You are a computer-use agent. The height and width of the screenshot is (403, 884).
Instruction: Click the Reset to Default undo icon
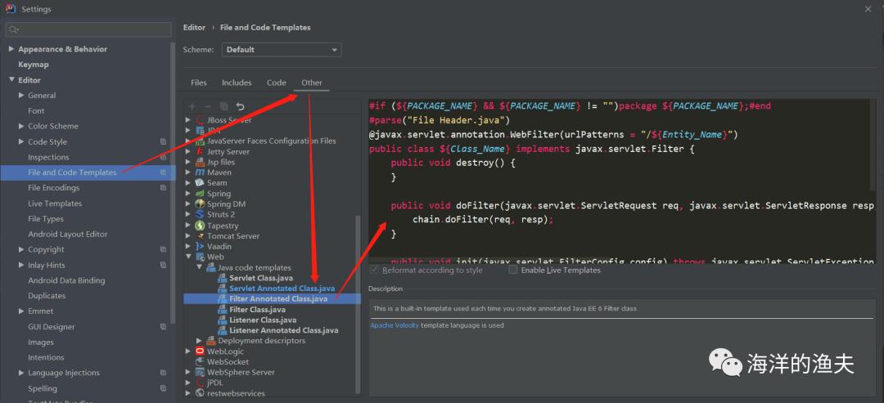[240, 106]
